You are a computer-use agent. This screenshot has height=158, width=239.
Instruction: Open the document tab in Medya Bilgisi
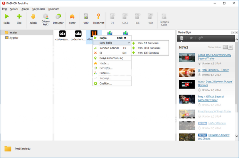182,38
